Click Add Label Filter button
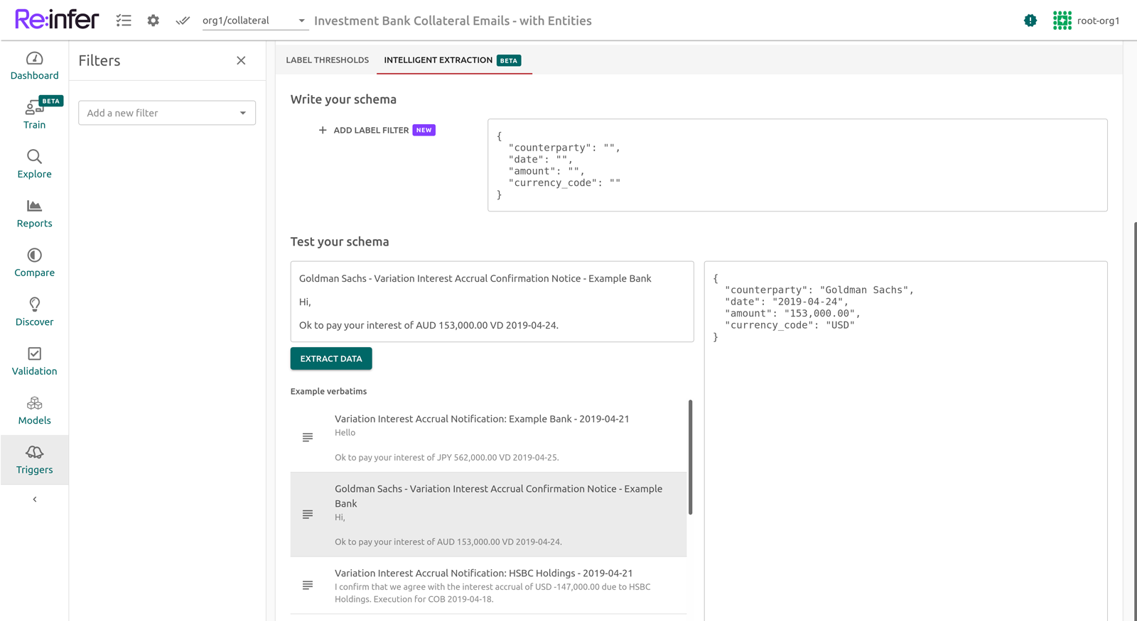 point(376,130)
